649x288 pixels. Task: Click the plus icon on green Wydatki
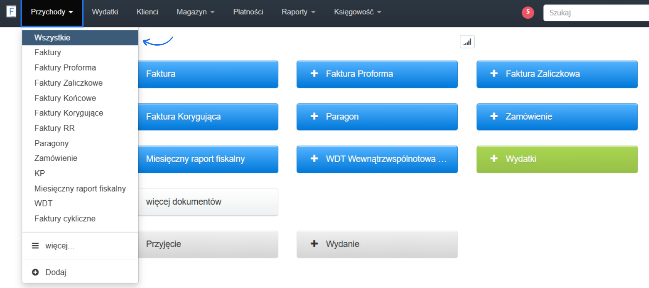tap(494, 159)
